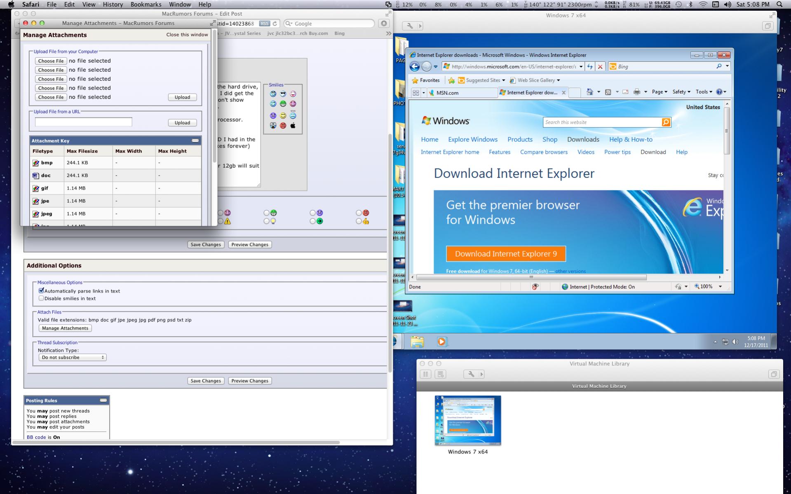Image resolution: width=791 pixels, height=494 pixels.
Task: Insert the confused question-marks smiley
Action: pyautogui.click(x=293, y=115)
